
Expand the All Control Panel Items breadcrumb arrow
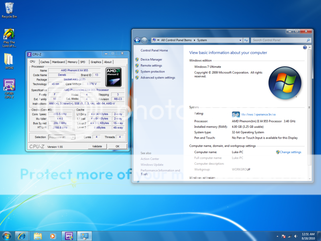coord(195,40)
